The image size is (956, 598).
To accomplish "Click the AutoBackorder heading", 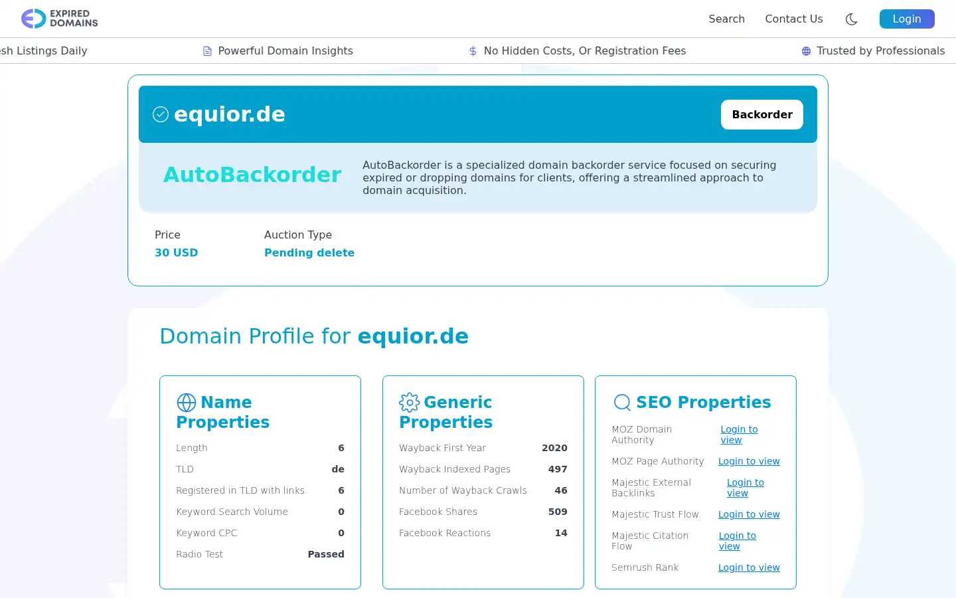I will [x=252, y=175].
